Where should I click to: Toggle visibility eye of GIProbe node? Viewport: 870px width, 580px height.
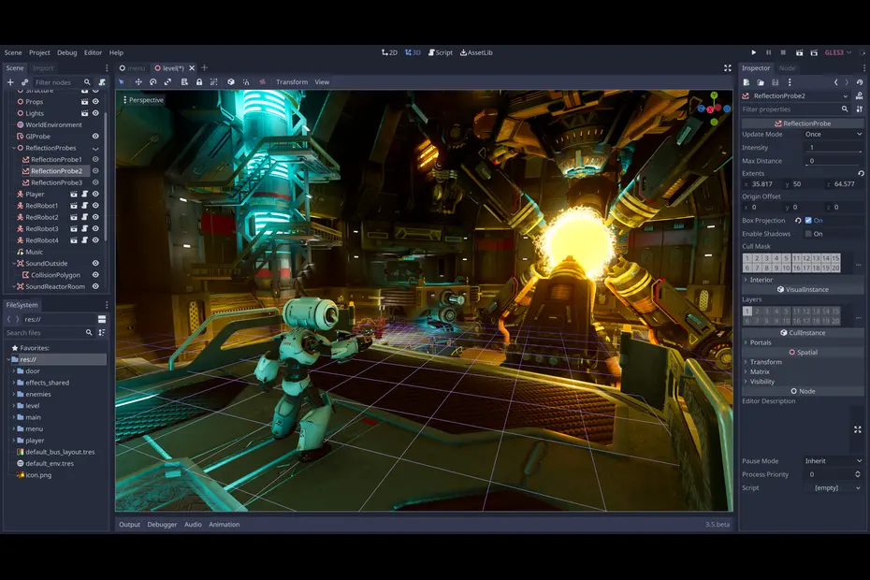(x=95, y=136)
